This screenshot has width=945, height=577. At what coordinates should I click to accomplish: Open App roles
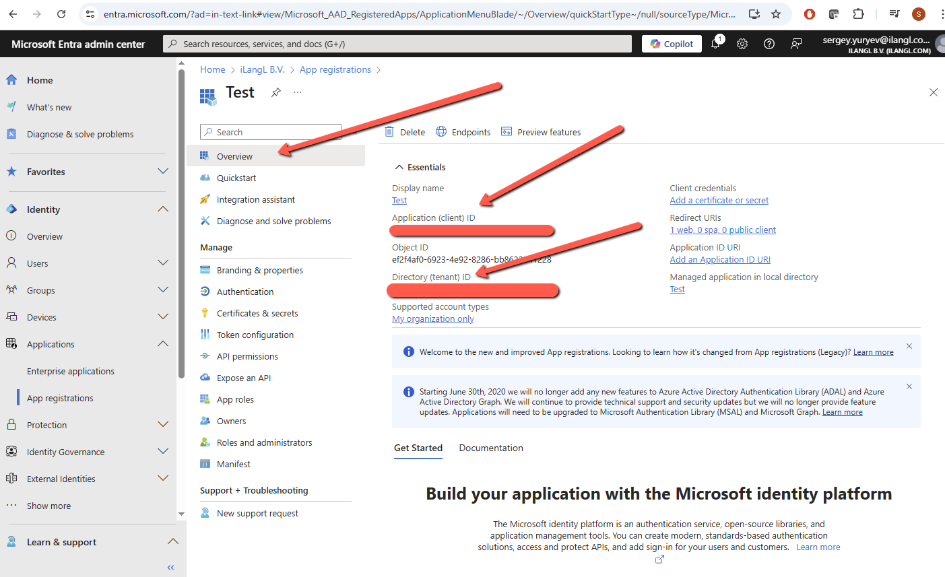[x=235, y=399]
